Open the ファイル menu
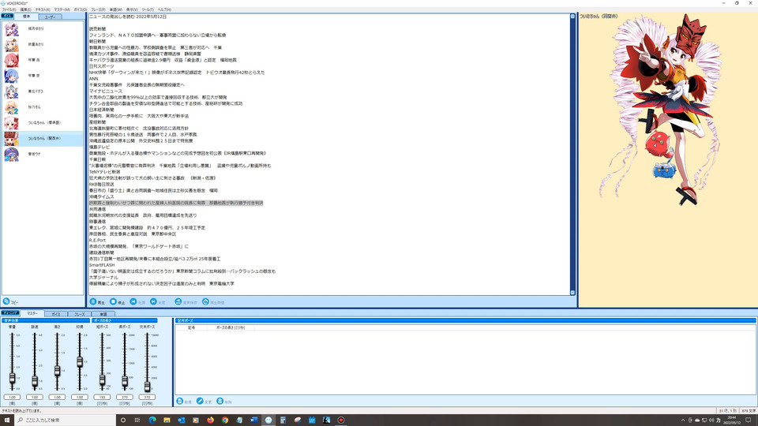This screenshot has width=758, height=426. pyautogui.click(x=9, y=9)
